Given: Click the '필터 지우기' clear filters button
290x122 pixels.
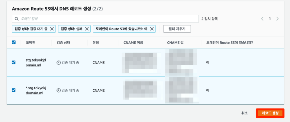Looking at the screenshot, I should click(177, 29).
